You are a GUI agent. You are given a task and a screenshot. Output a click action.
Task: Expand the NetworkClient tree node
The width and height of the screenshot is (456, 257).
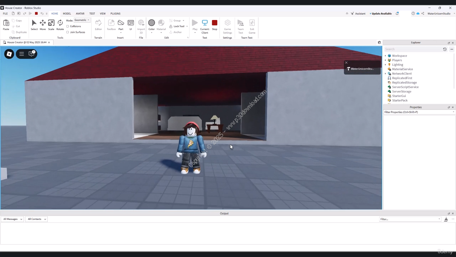tap(385, 74)
